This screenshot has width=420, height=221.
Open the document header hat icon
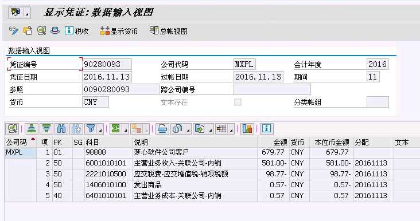point(55,31)
